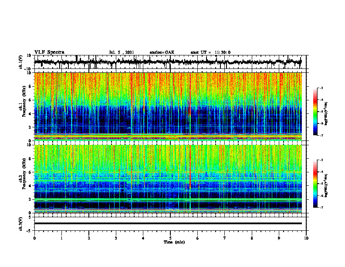This screenshot has height=267, width=345.
Task: Click the ch.2 color bar log(PSD) unit label
Action: (326, 185)
